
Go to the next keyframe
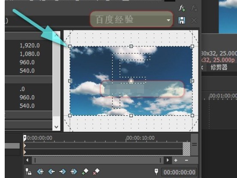click(63, 172)
